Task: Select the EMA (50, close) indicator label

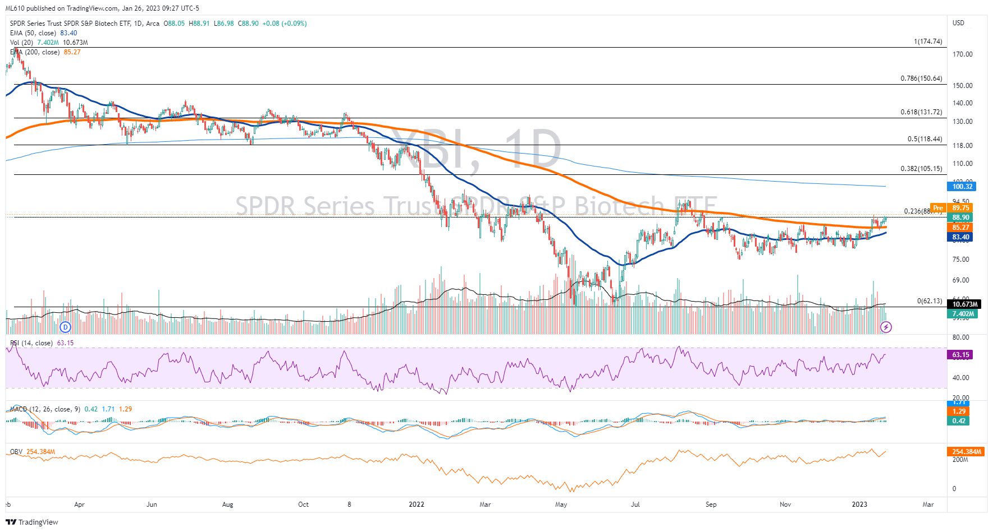Action: pos(34,33)
